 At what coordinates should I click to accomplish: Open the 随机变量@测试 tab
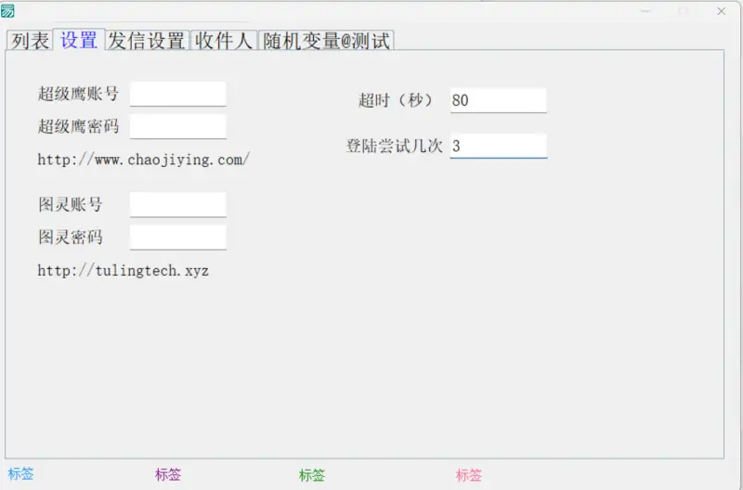[326, 41]
